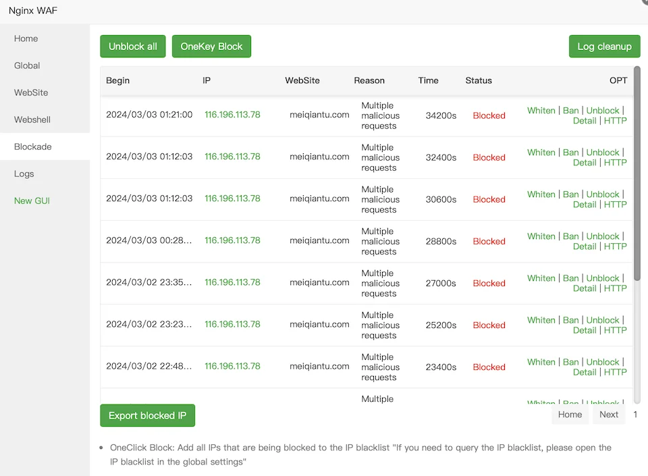The image size is (648, 476).
Task: Export blocked IP list
Action: pos(147,415)
